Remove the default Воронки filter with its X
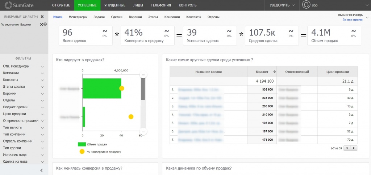This screenshot has height=175, width=371. pyautogui.click(x=41, y=24)
